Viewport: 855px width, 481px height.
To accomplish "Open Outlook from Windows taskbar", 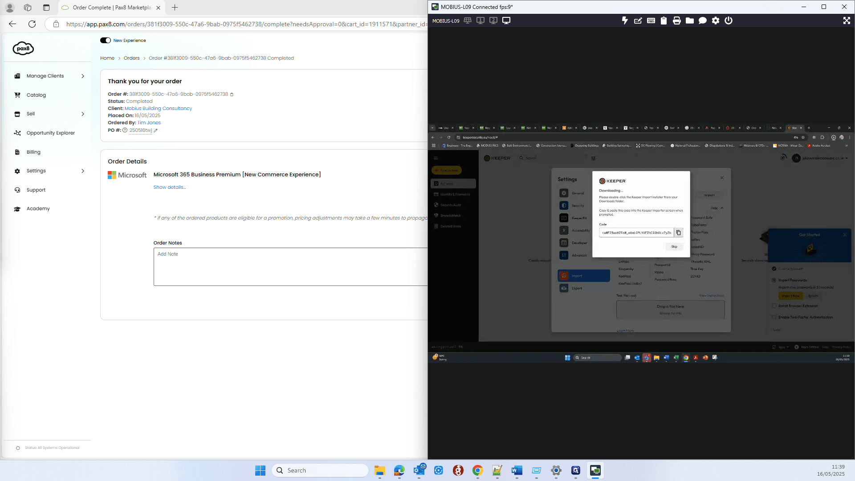I will click(419, 470).
